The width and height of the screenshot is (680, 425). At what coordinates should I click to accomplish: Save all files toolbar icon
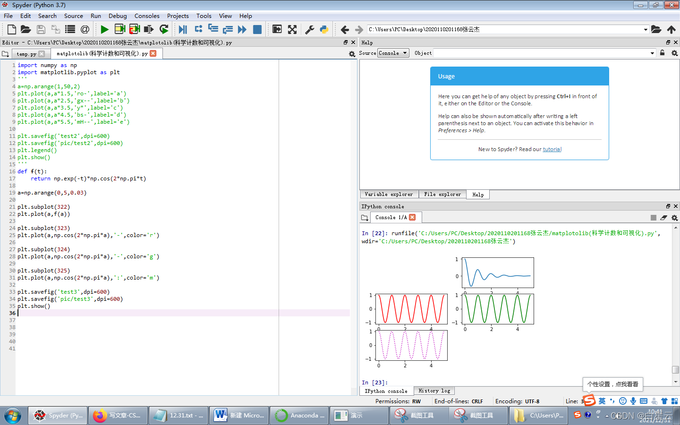click(x=56, y=29)
